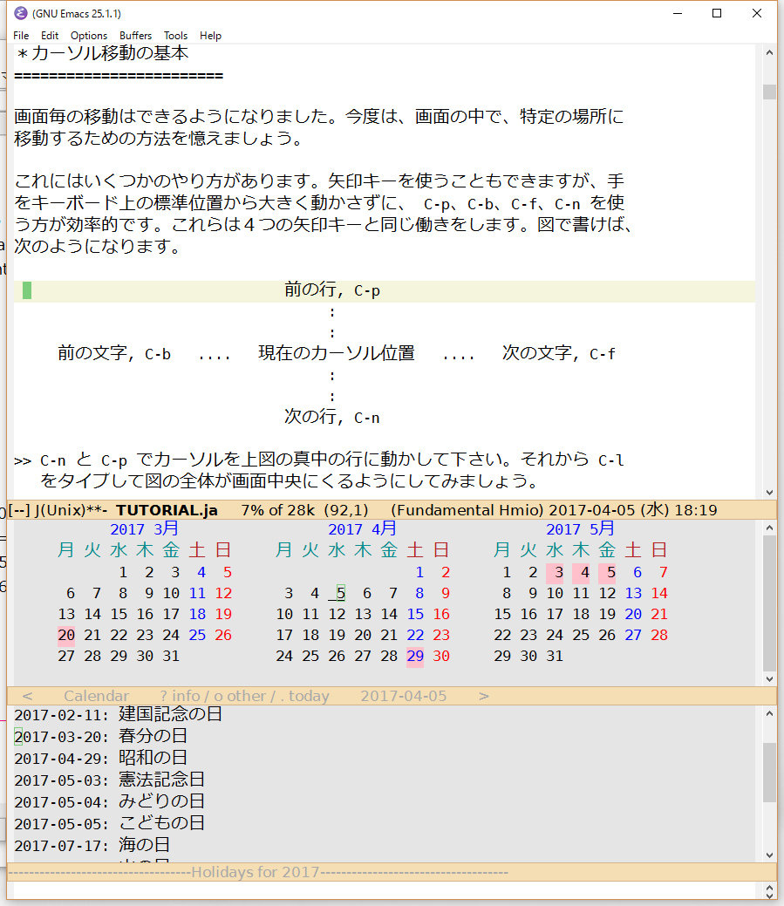Click the down arrow of the holidays pane scrollbar
Image resolution: width=784 pixels, height=906 pixels.
769,855
